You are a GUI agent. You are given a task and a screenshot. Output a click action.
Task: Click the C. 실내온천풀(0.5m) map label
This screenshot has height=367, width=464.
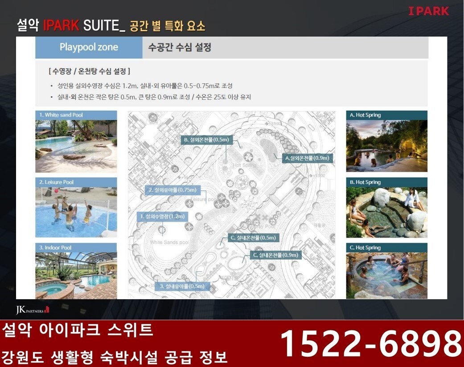(x=253, y=238)
